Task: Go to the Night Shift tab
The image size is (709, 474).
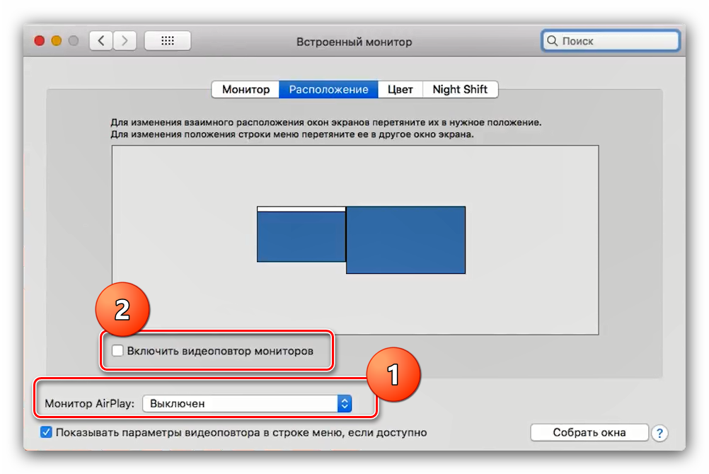Action: [x=460, y=90]
